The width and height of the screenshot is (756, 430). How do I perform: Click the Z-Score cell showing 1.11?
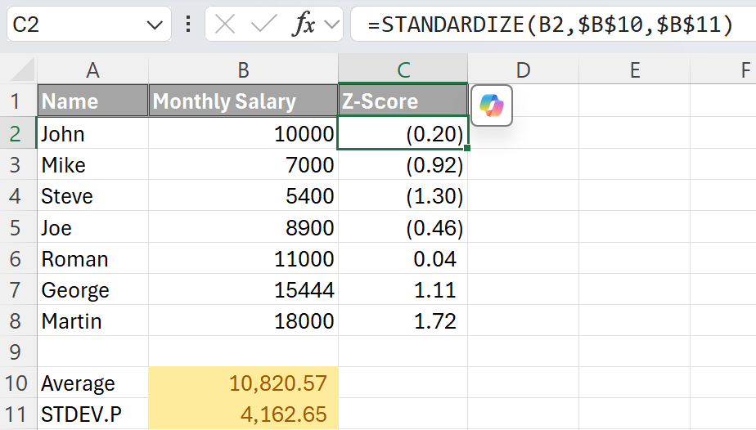(x=403, y=290)
